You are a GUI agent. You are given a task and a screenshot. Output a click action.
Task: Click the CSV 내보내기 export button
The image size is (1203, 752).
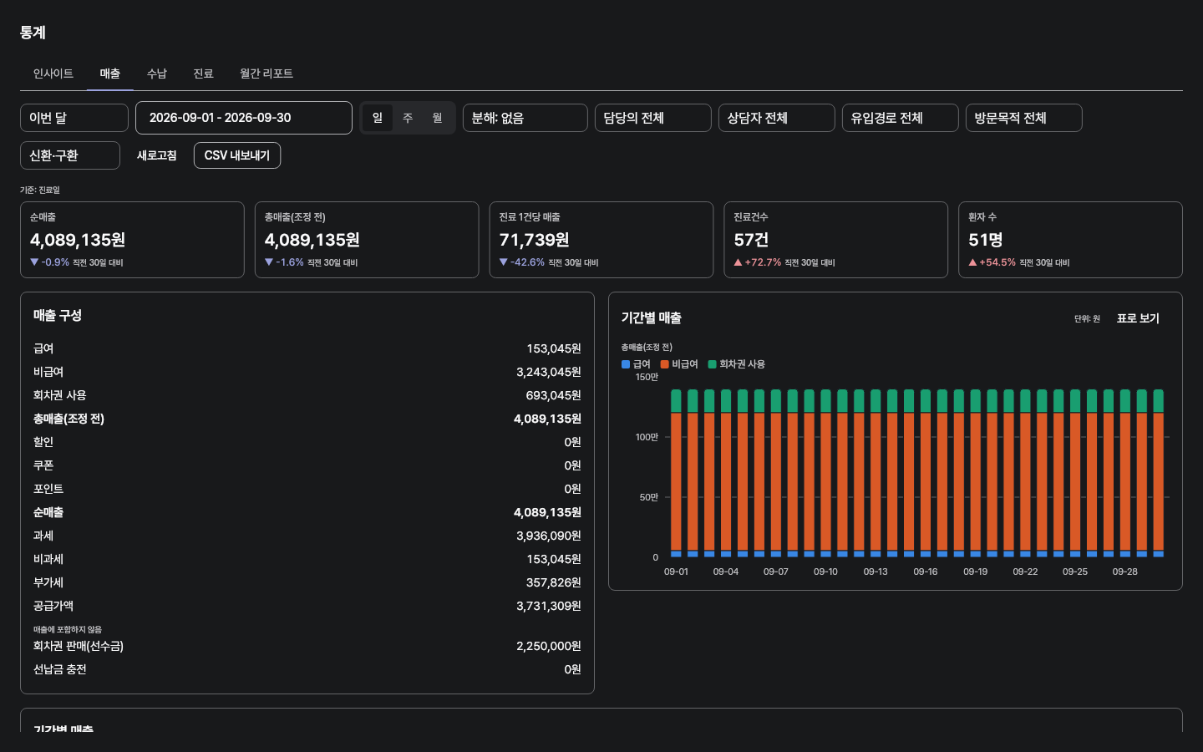point(237,155)
